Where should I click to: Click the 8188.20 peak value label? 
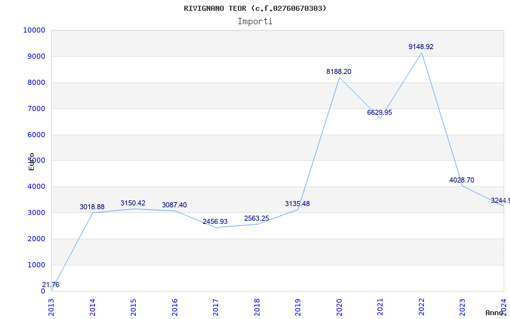click(339, 72)
